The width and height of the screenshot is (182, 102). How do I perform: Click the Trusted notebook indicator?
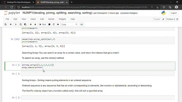click(157, 19)
